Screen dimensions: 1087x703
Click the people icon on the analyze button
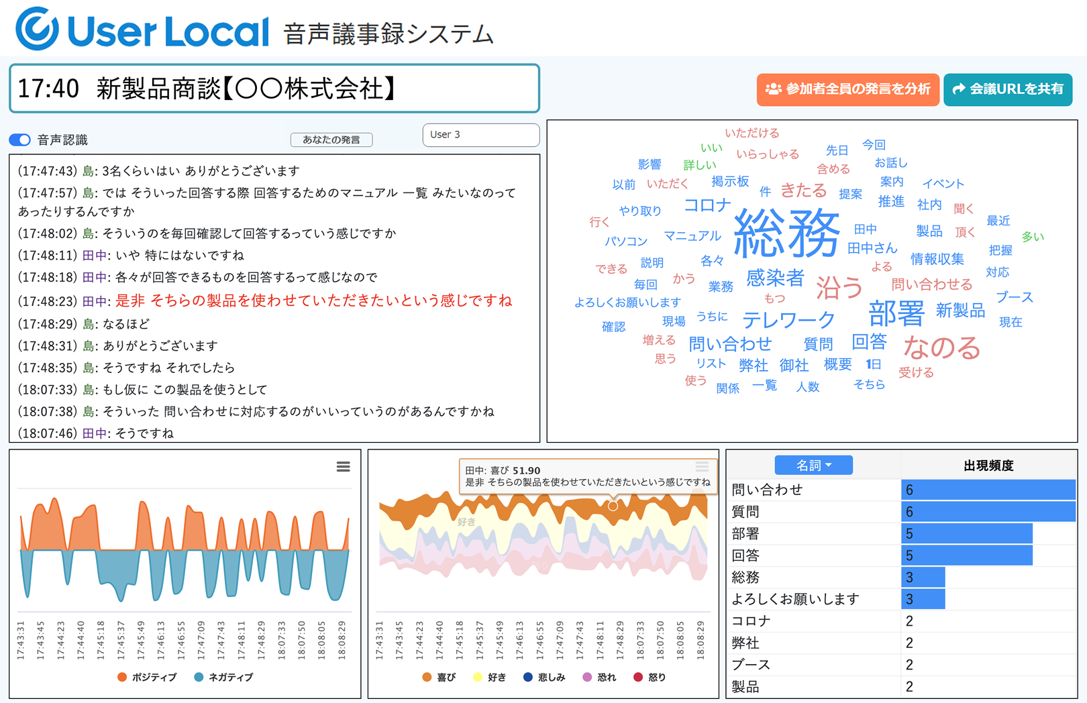[x=774, y=89]
